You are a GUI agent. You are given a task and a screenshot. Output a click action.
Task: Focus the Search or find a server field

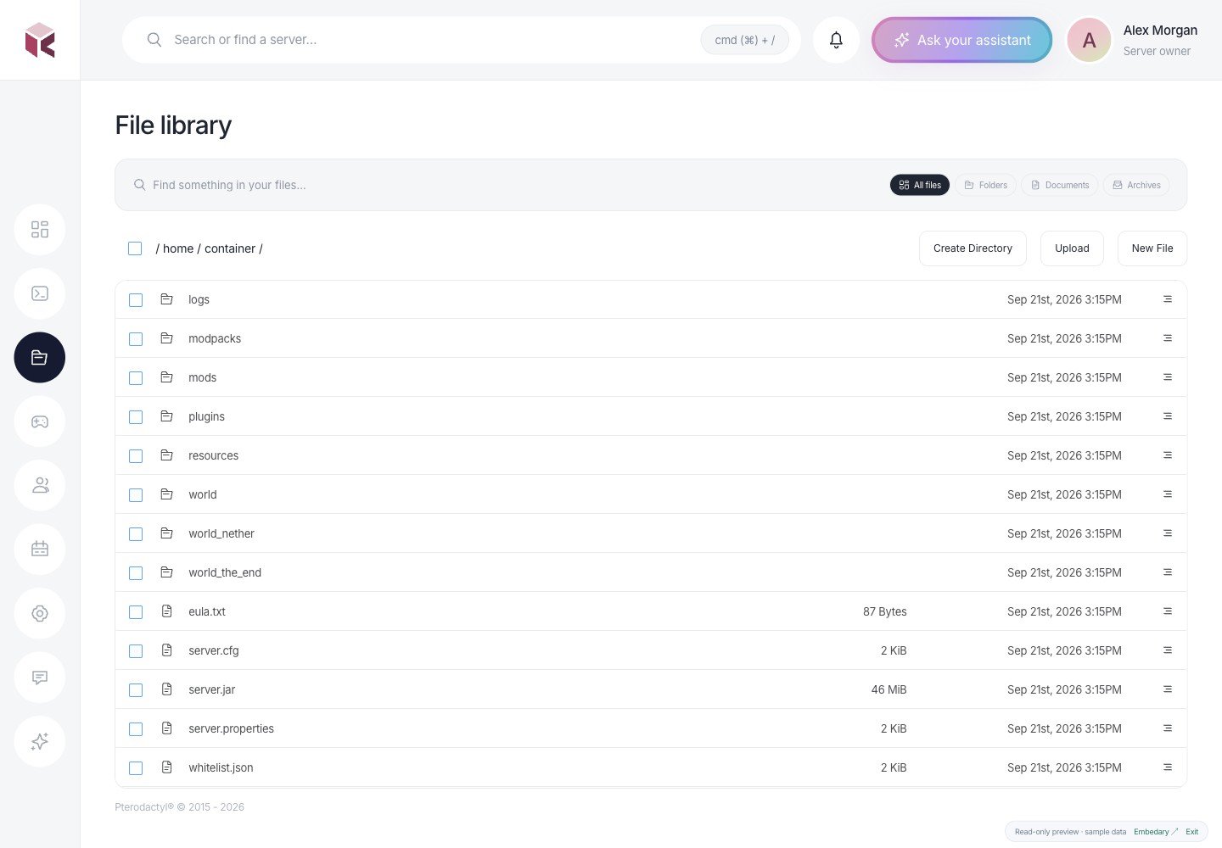tap(462, 40)
